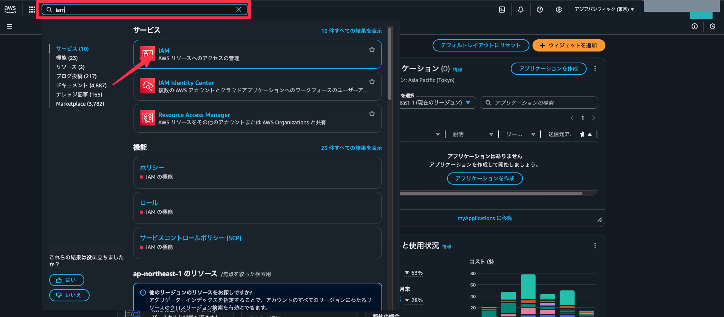The width and height of the screenshot is (724, 317).
Task: Open the IAM Identity Center icon
Action: coord(148,86)
